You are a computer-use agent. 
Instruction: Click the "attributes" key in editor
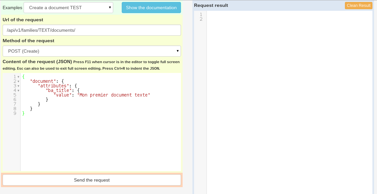pos(53,86)
